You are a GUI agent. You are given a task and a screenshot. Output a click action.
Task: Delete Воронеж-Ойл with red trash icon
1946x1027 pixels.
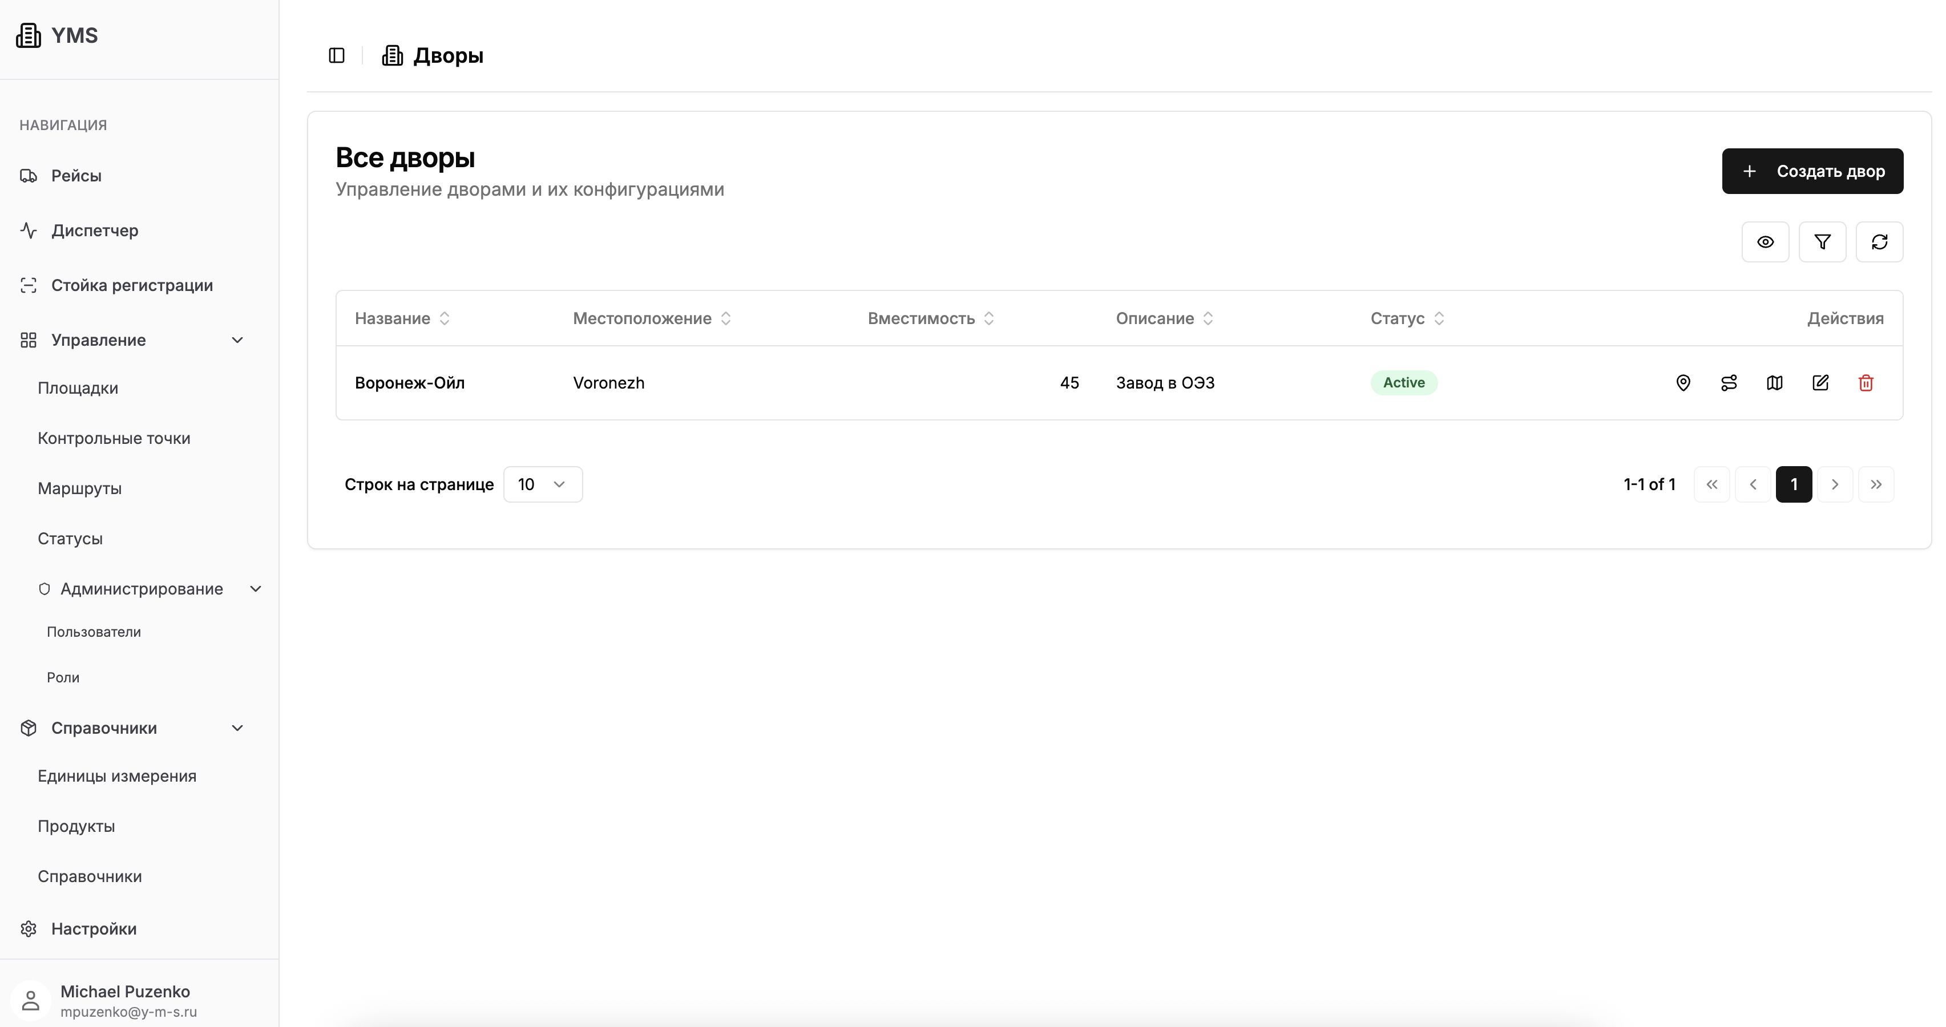click(1866, 383)
